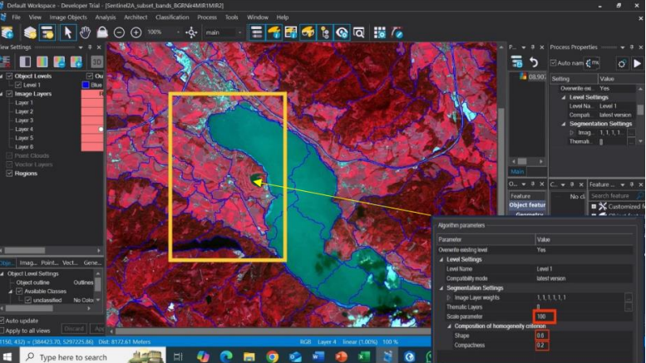The width and height of the screenshot is (646, 363).
Task: Open the File menu
Action: [16, 17]
